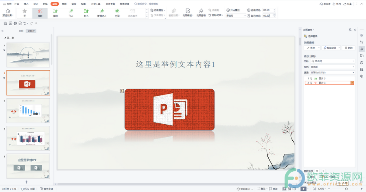Open the 速度 speed dropdown
366x192 pixels.
(333, 73)
